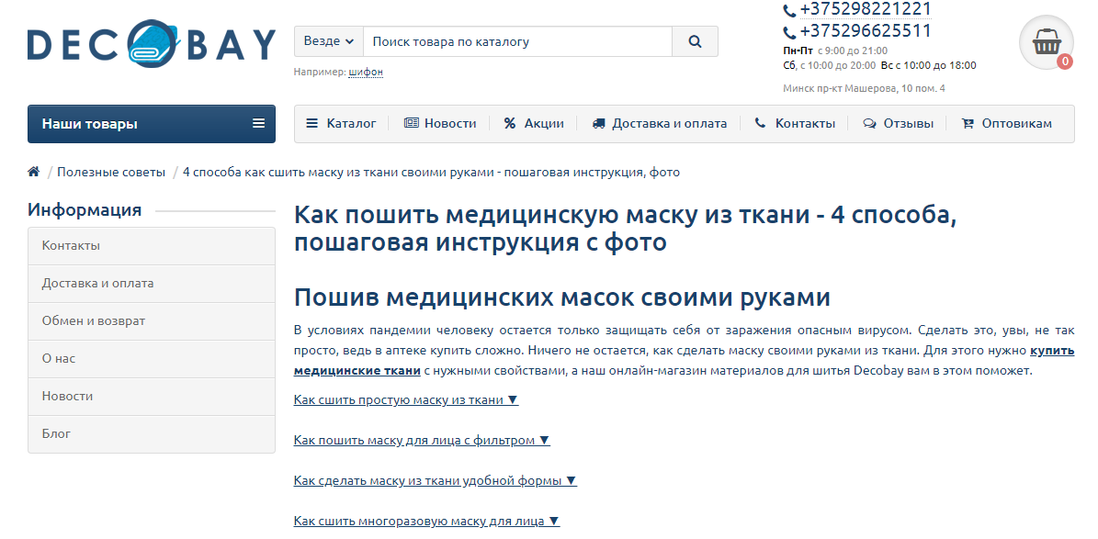This screenshot has width=1098, height=539.
Task: Open Акции in the top menu
Action: [534, 123]
